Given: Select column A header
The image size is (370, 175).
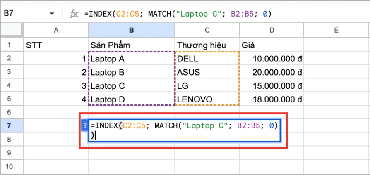Looking at the screenshot, I should coord(56,30).
